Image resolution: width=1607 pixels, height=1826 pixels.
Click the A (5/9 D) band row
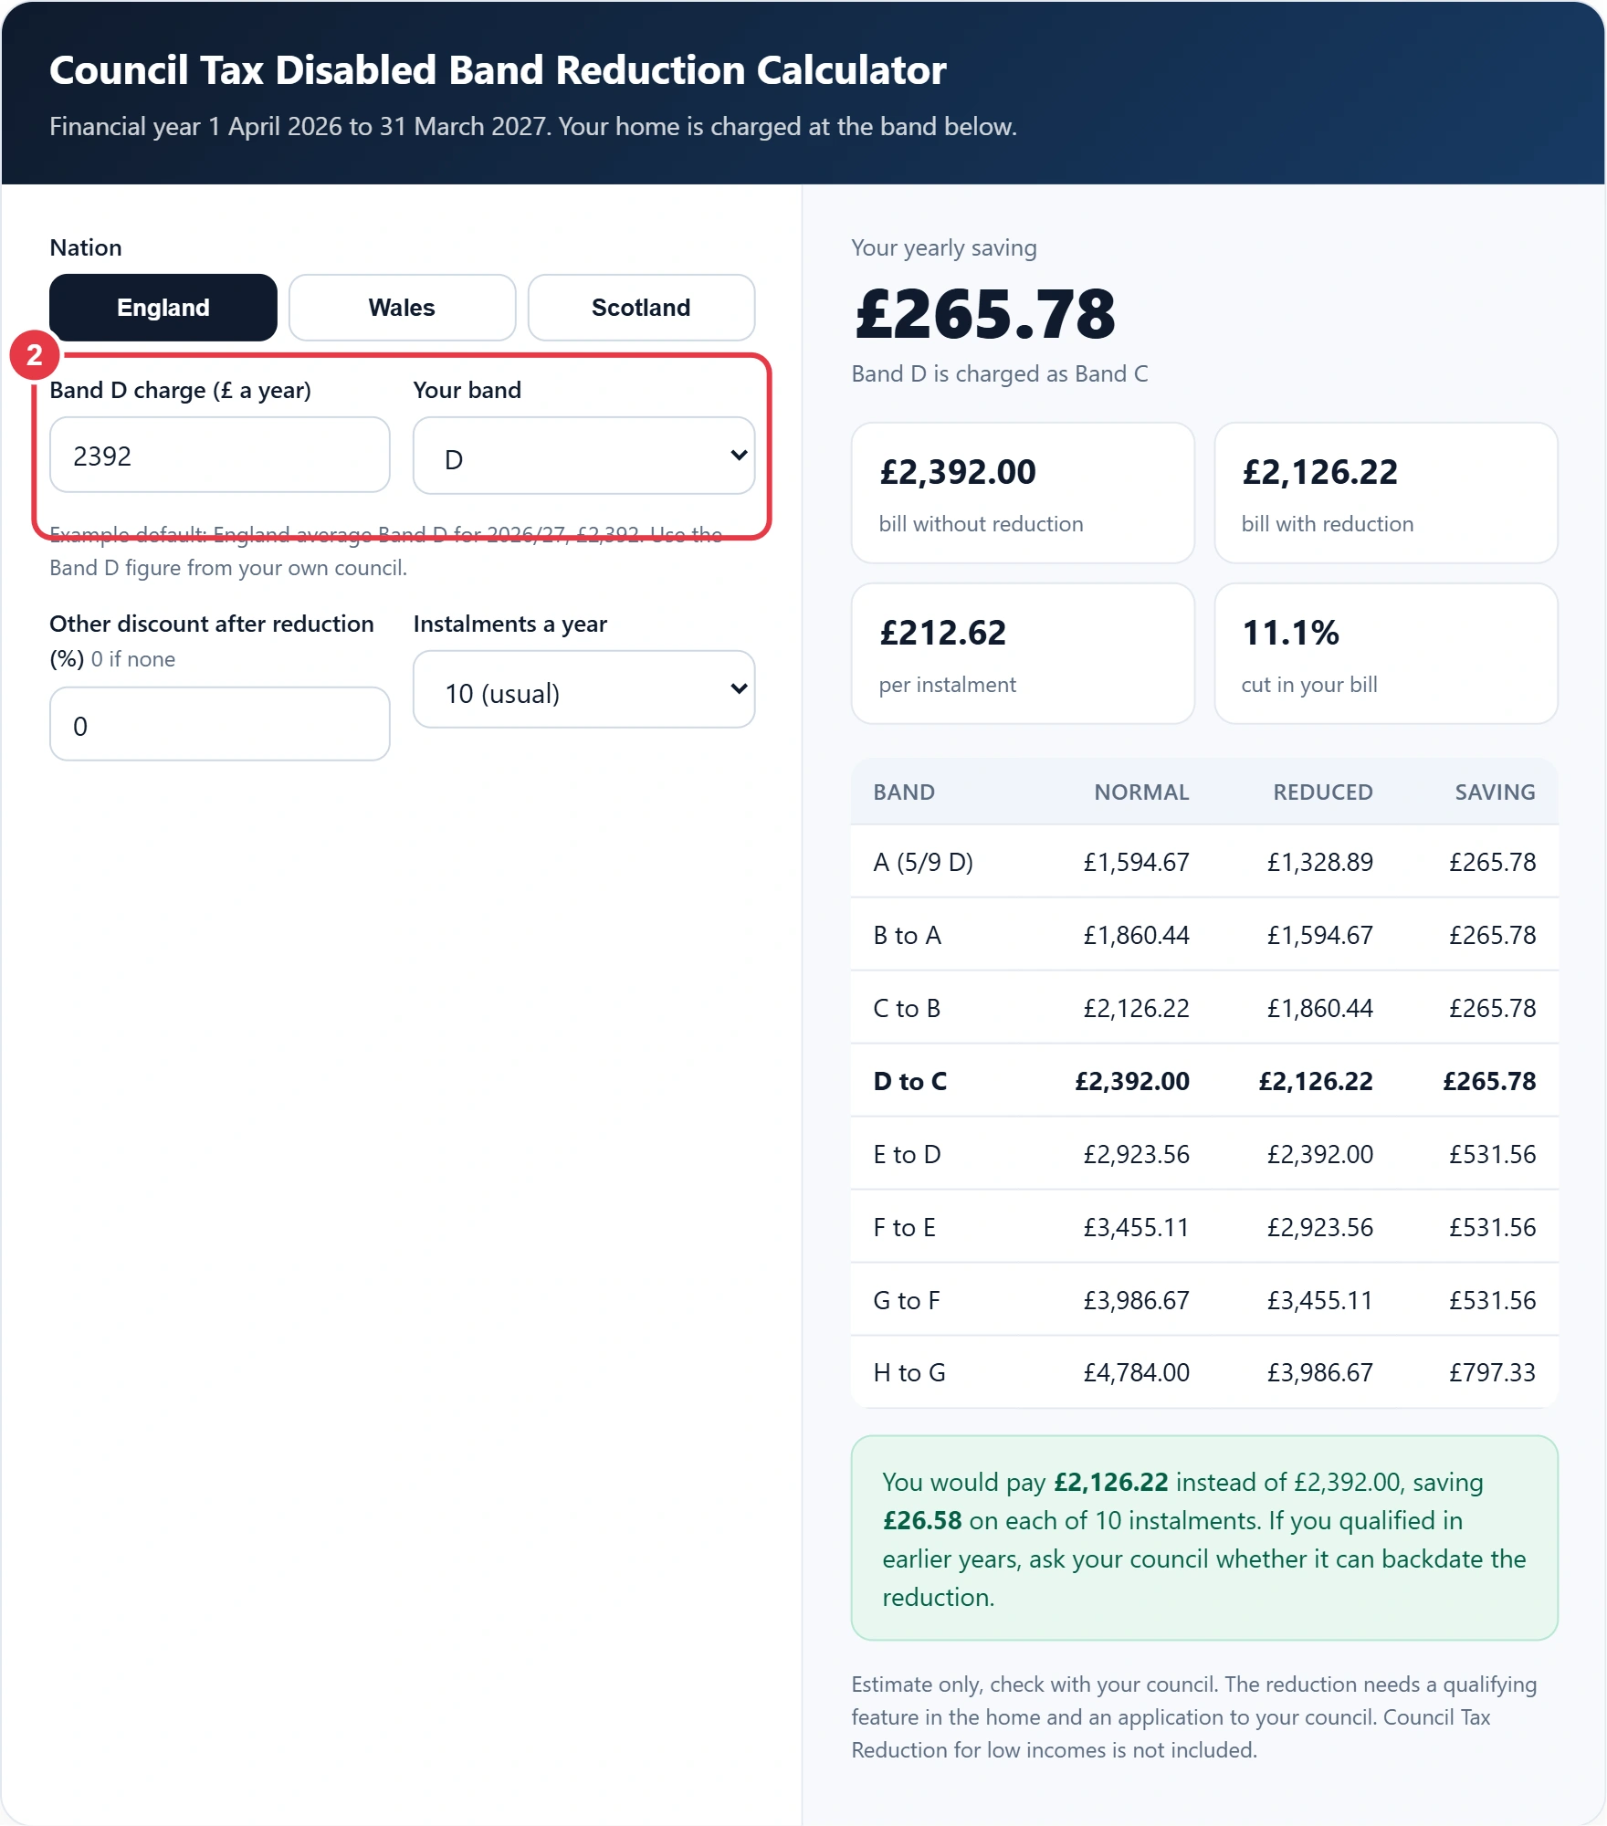[x=1204, y=862]
